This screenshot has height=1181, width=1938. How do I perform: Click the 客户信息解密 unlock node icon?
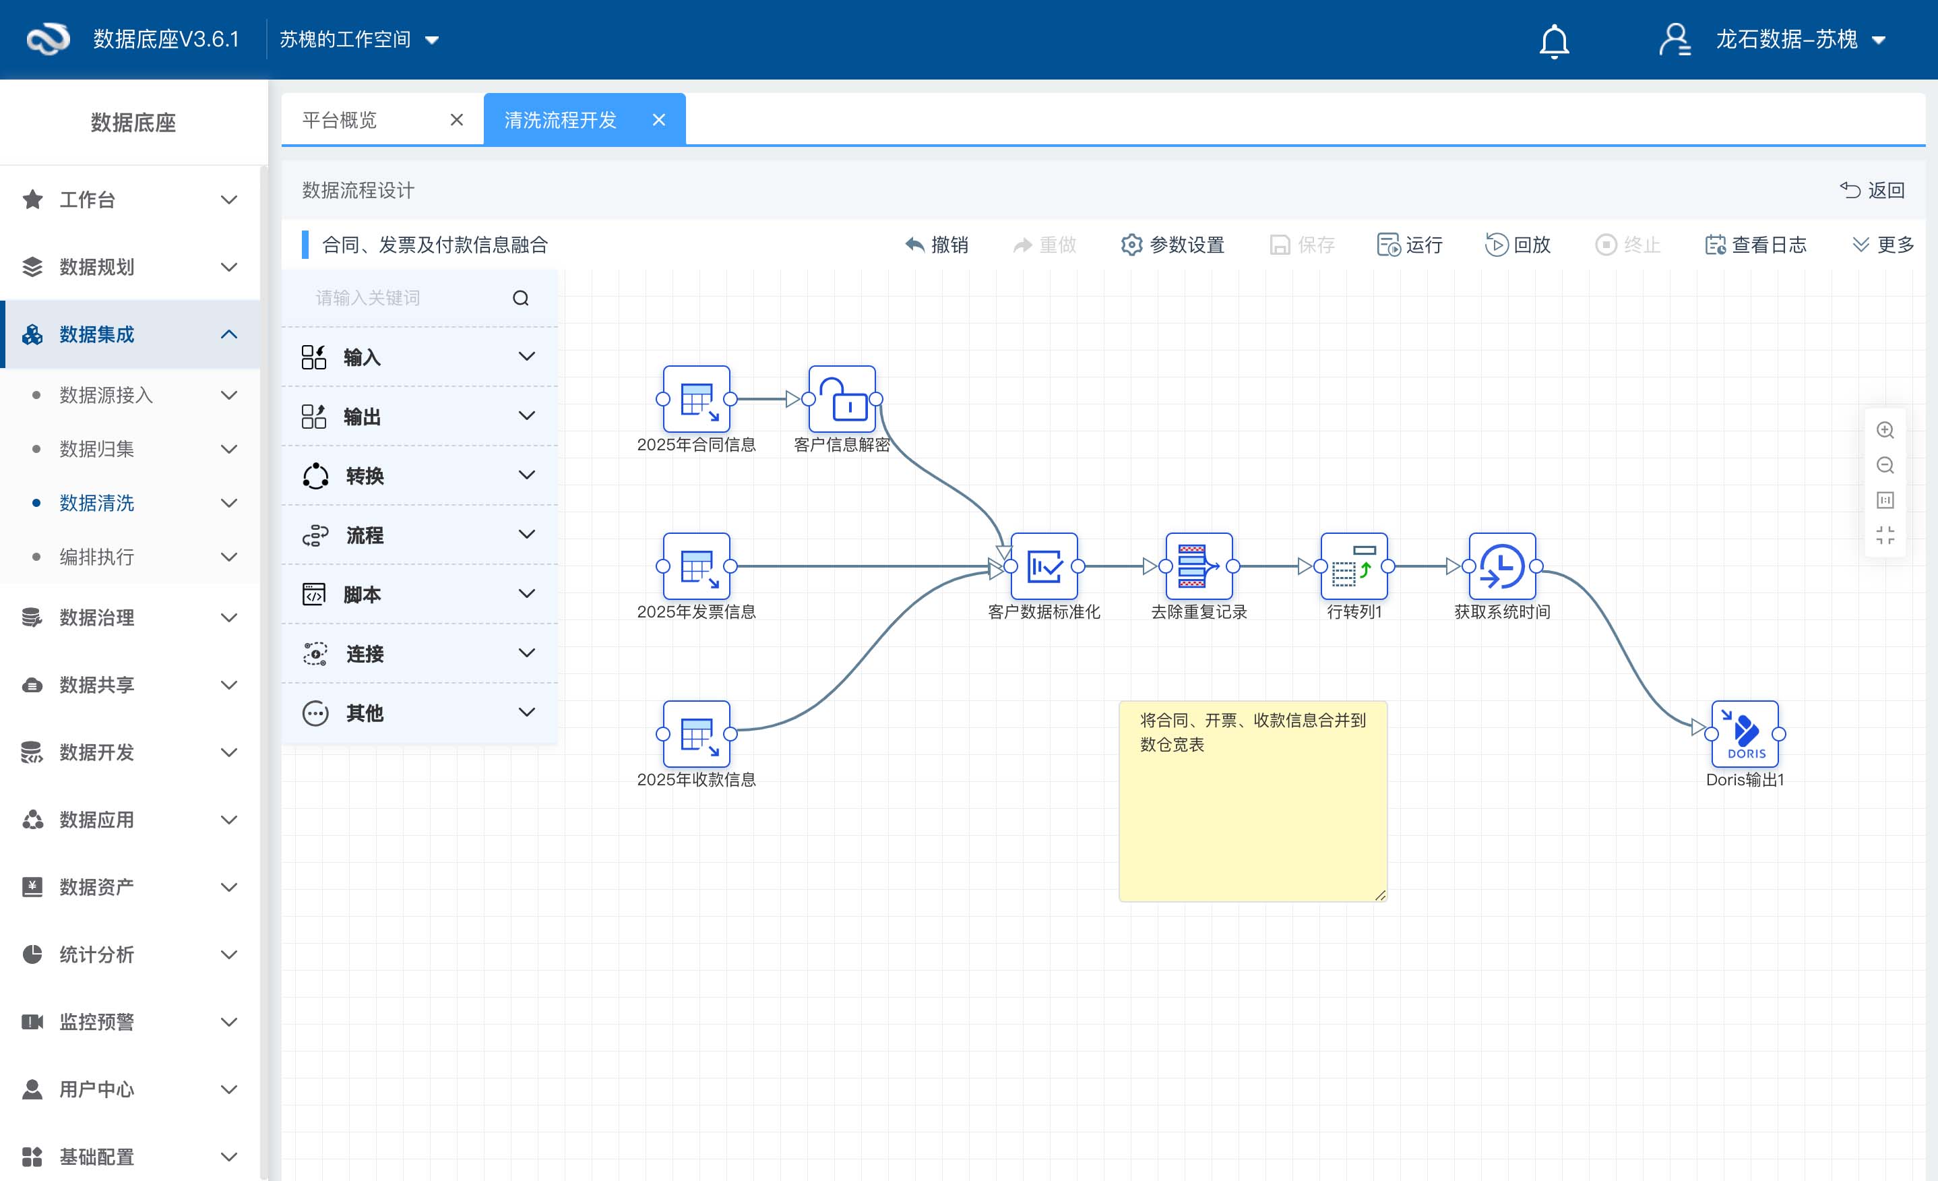[842, 399]
